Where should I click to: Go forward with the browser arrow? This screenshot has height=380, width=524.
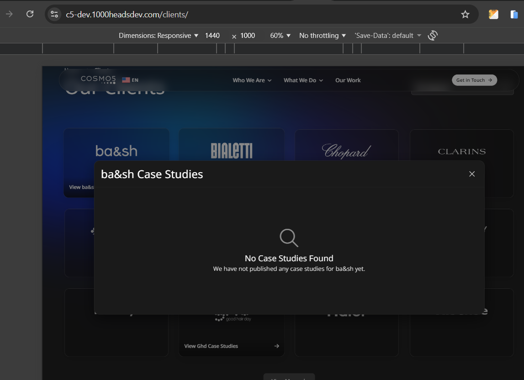click(9, 14)
